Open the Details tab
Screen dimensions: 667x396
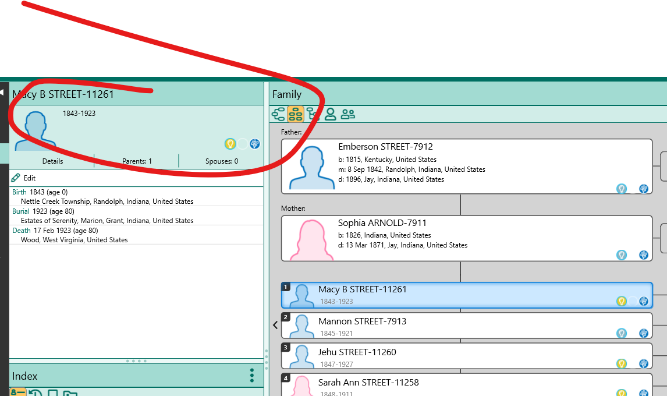pyautogui.click(x=52, y=161)
